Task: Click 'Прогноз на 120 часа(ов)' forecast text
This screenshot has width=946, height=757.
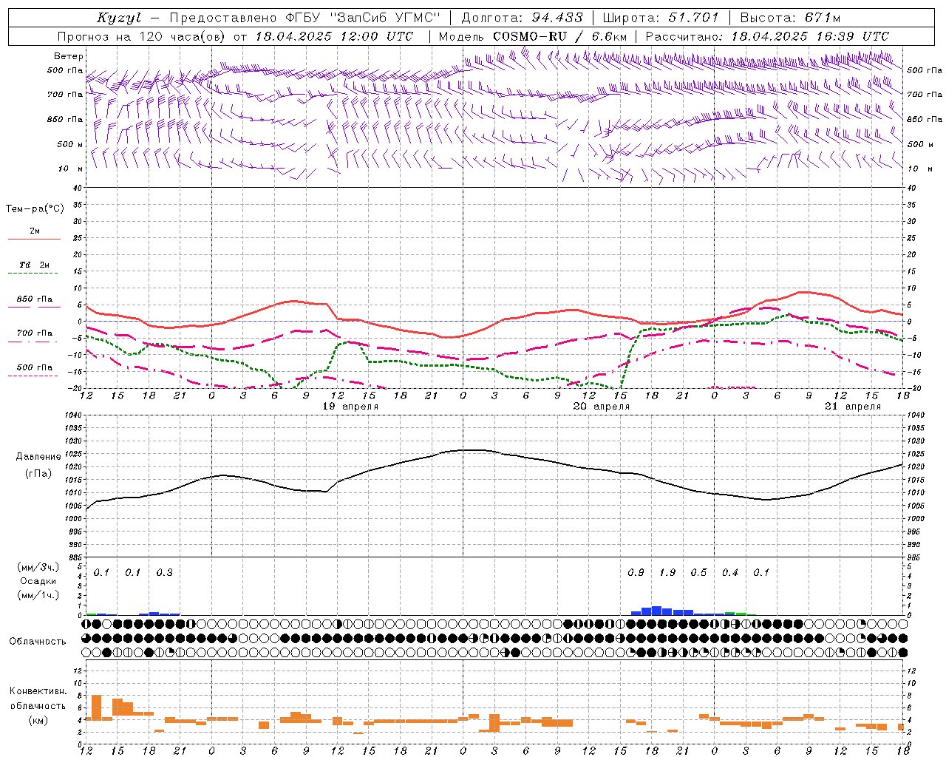Action: pos(142,36)
